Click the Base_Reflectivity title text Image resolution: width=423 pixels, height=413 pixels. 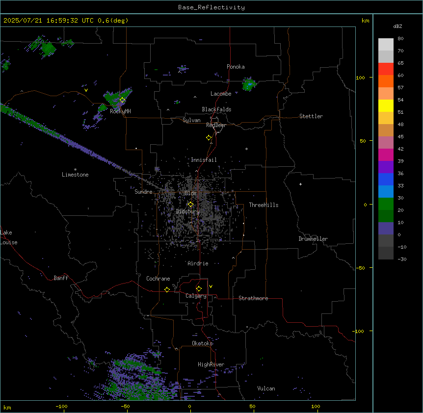coord(211,7)
